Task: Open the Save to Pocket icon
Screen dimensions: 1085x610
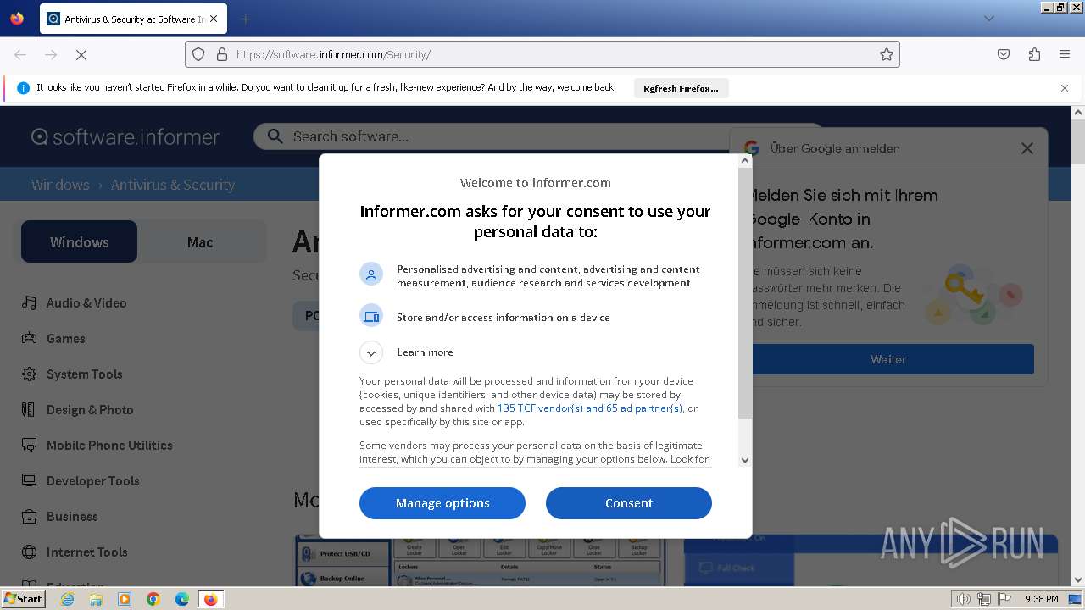Action: pos(1004,54)
